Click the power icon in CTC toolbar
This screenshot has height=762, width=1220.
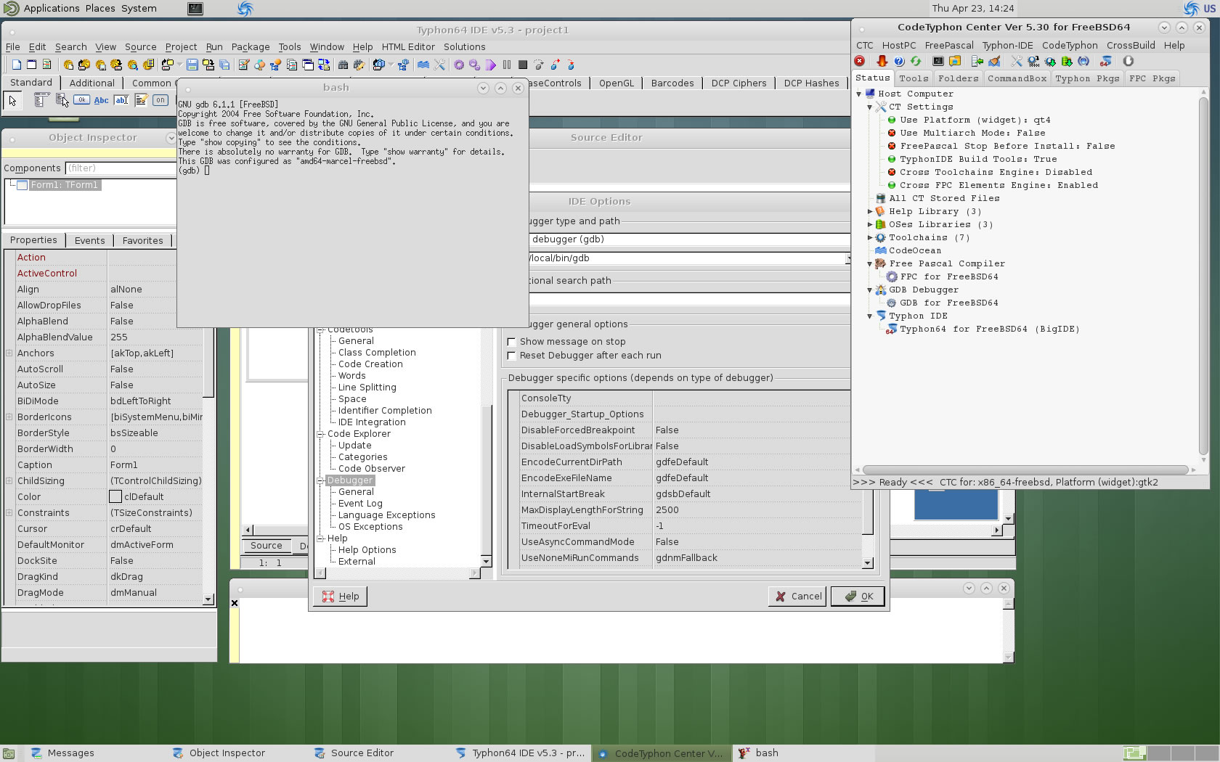pos(1128,61)
